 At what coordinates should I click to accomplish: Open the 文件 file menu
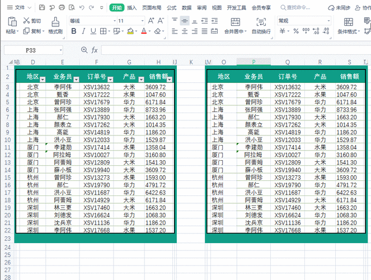coord(19,8)
